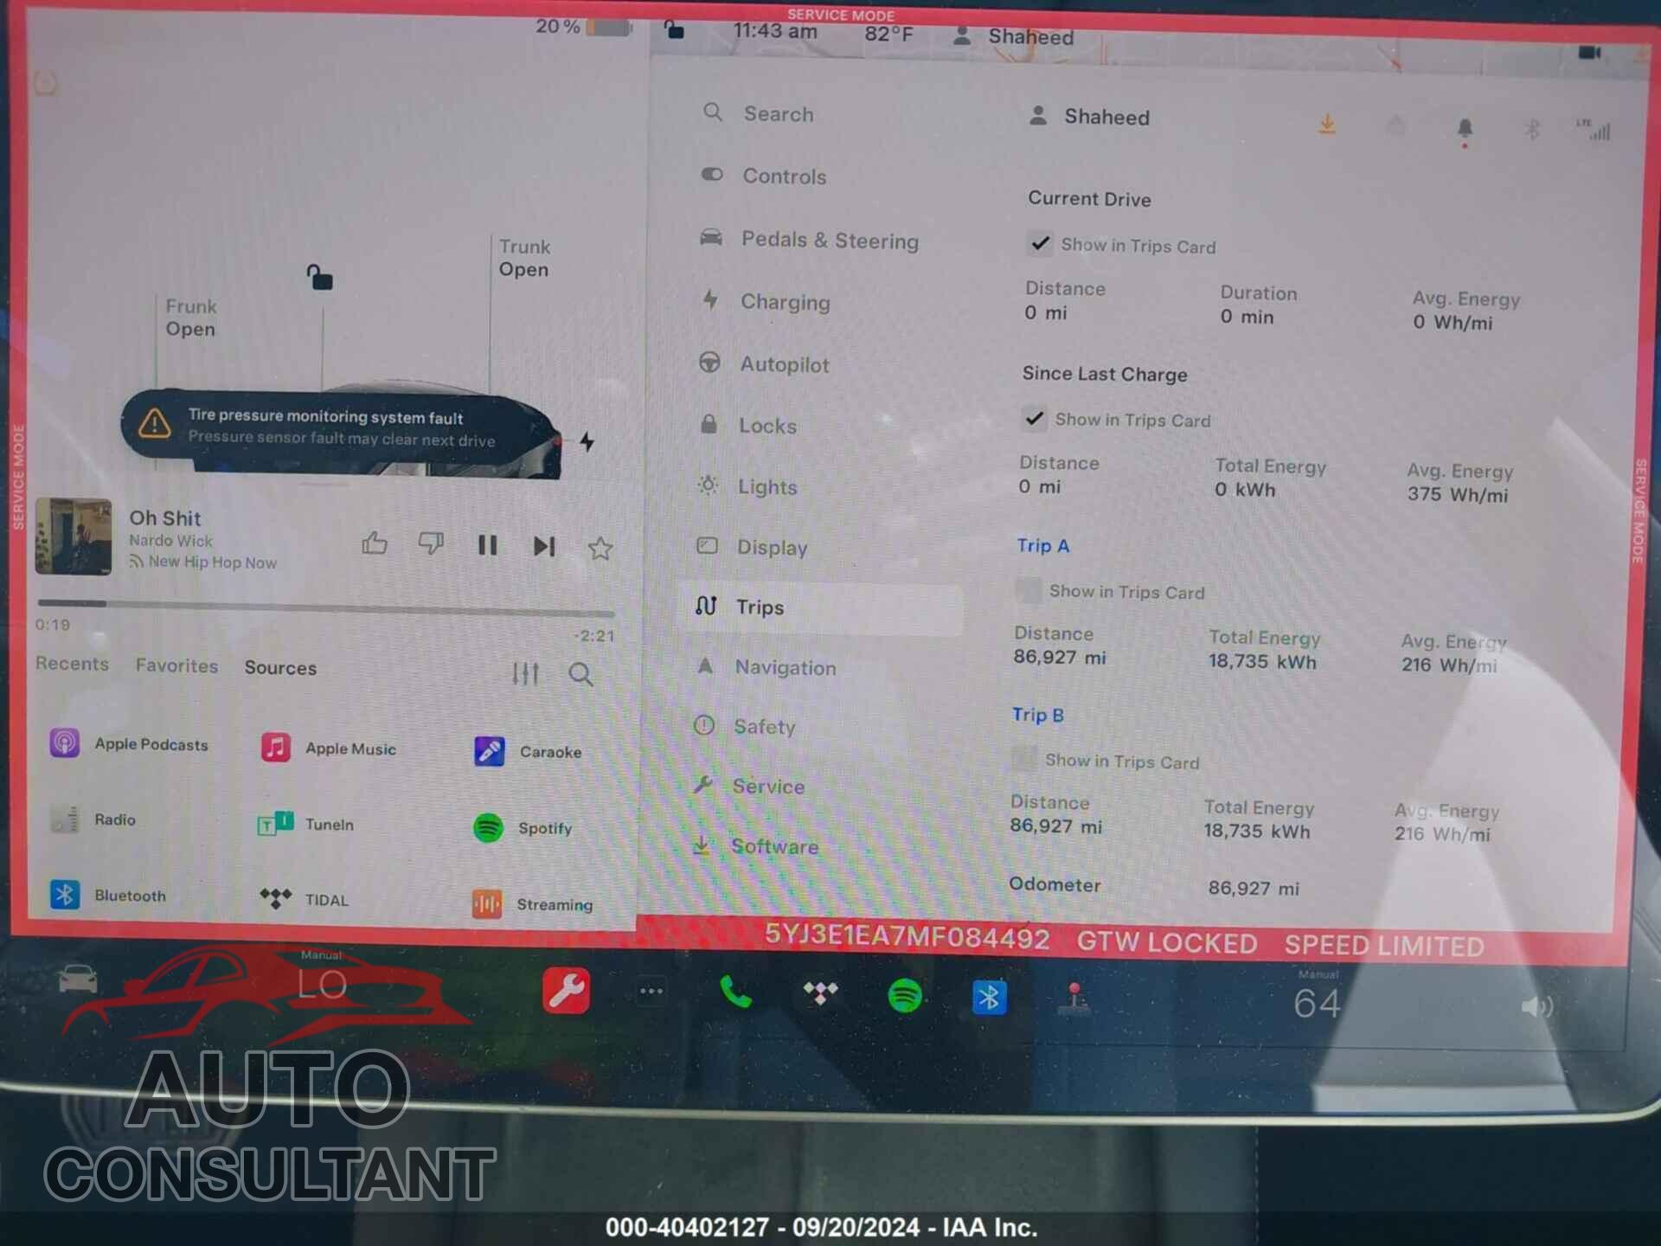Open the TIDAL source
The width and height of the screenshot is (1661, 1246).
point(305,899)
